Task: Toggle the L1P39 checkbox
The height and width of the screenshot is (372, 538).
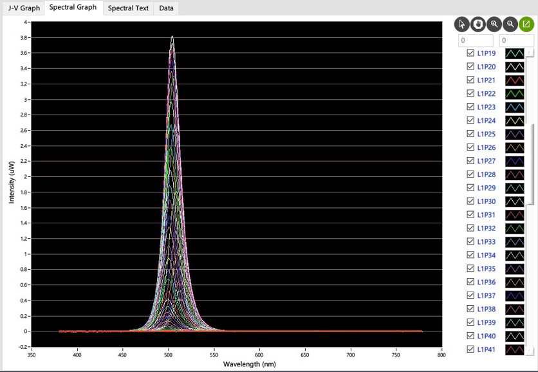Action: click(x=470, y=322)
